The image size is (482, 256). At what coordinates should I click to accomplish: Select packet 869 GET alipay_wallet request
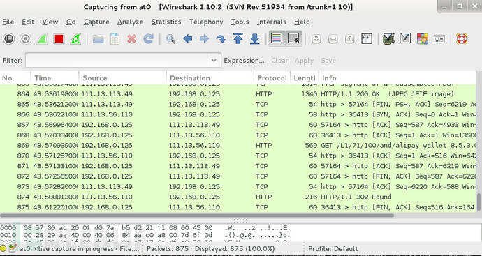click(238, 146)
